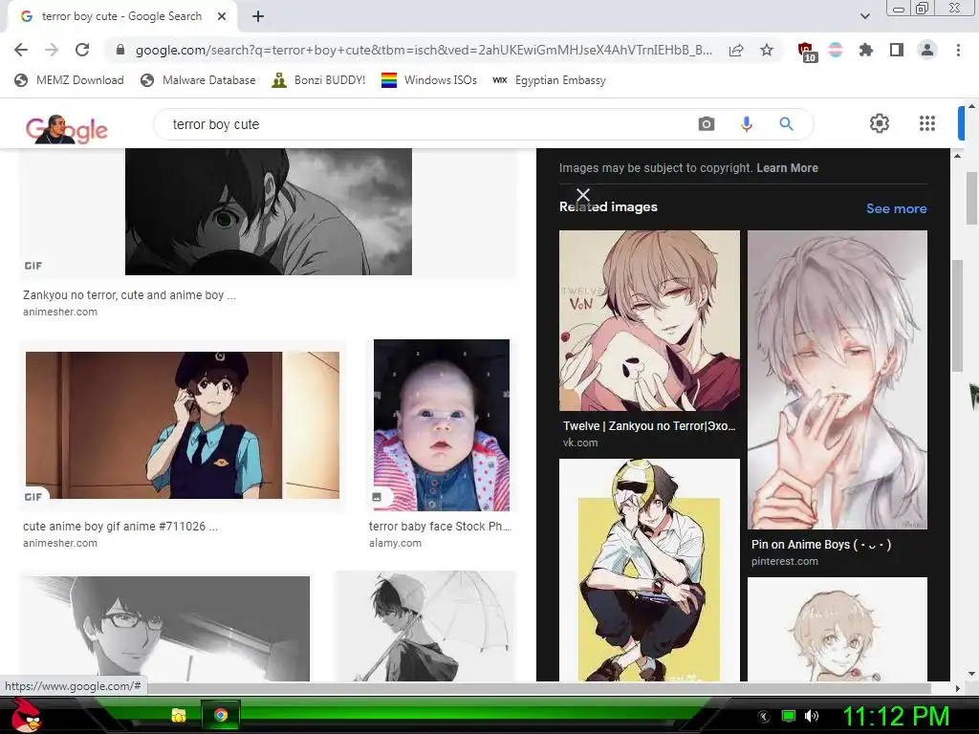Click the Angry Birds start button
The image size is (979, 734).
(26, 715)
